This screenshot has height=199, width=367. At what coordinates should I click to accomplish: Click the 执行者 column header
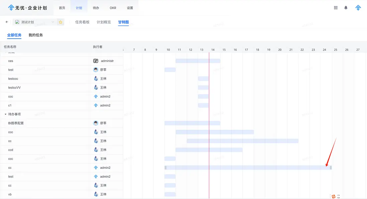98,47
